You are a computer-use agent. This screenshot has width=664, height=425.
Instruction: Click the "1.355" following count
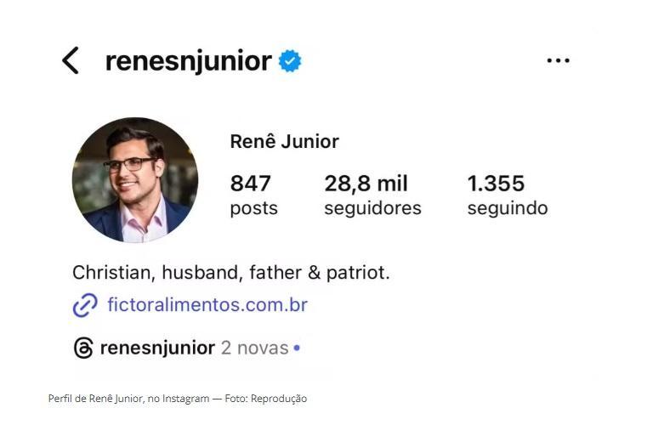pos(496,184)
